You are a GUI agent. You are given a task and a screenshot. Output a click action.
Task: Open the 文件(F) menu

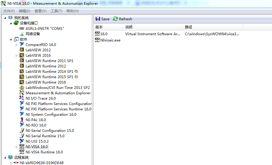click(x=9, y=11)
